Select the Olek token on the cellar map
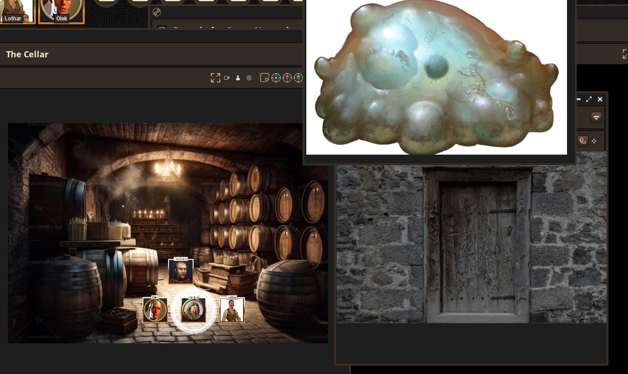Screen dimensions: 628x374 155,310
